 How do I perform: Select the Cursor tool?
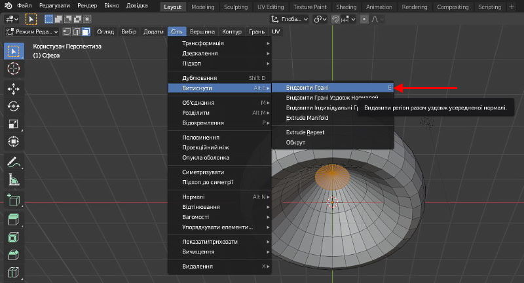(x=14, y=69)
